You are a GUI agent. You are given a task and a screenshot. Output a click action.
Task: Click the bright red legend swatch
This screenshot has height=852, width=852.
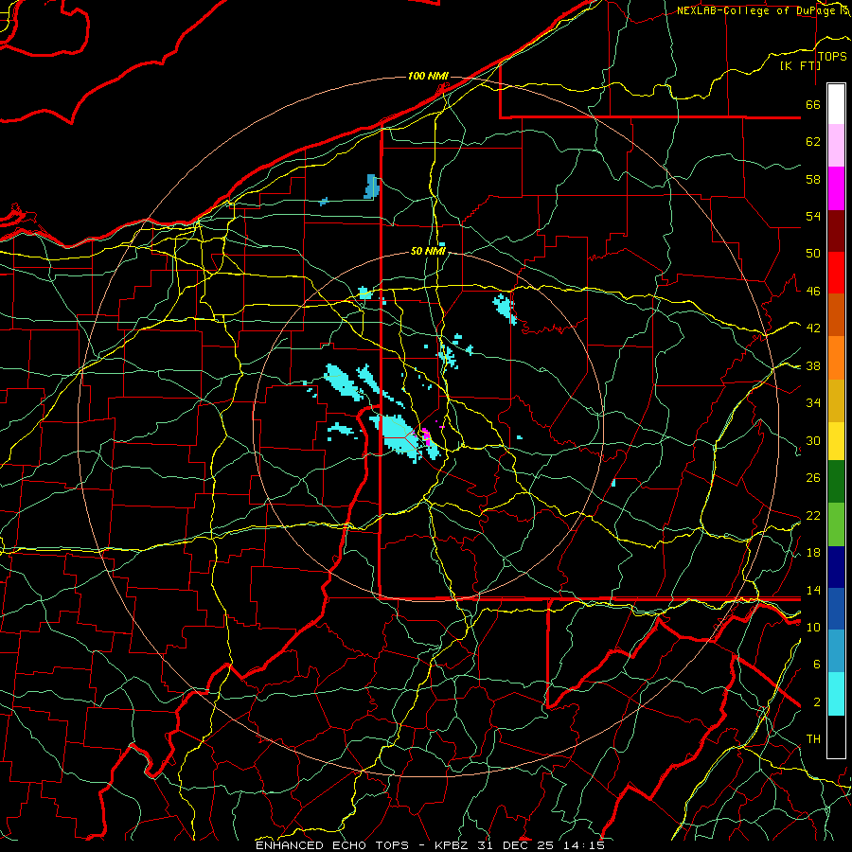836,273
